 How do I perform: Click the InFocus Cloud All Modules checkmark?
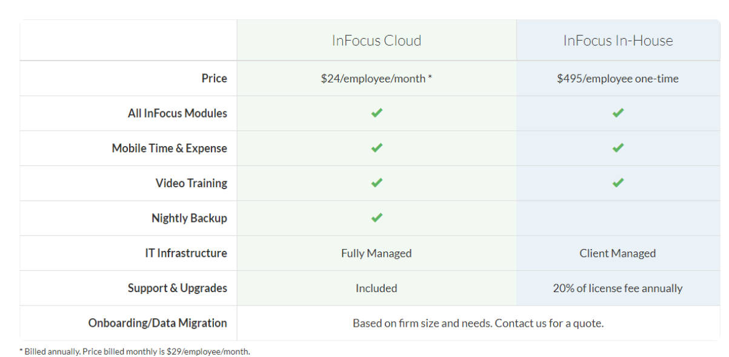pyautogui.click(x=376, y=113)
